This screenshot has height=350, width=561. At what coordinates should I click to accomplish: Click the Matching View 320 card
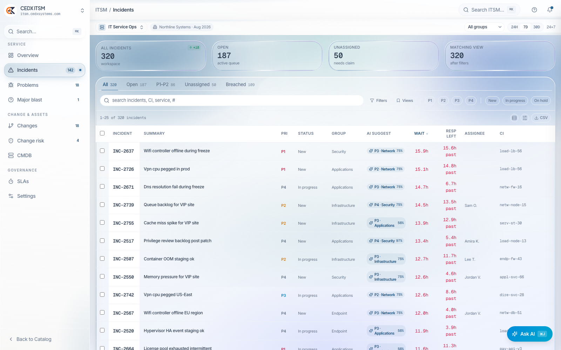coord(500,56)
